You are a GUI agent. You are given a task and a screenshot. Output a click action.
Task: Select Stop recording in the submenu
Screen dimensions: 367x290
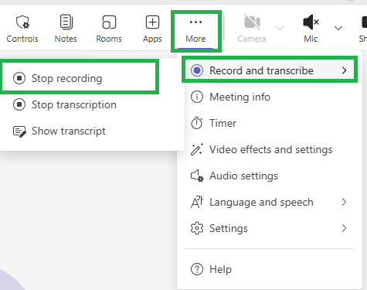79,78
